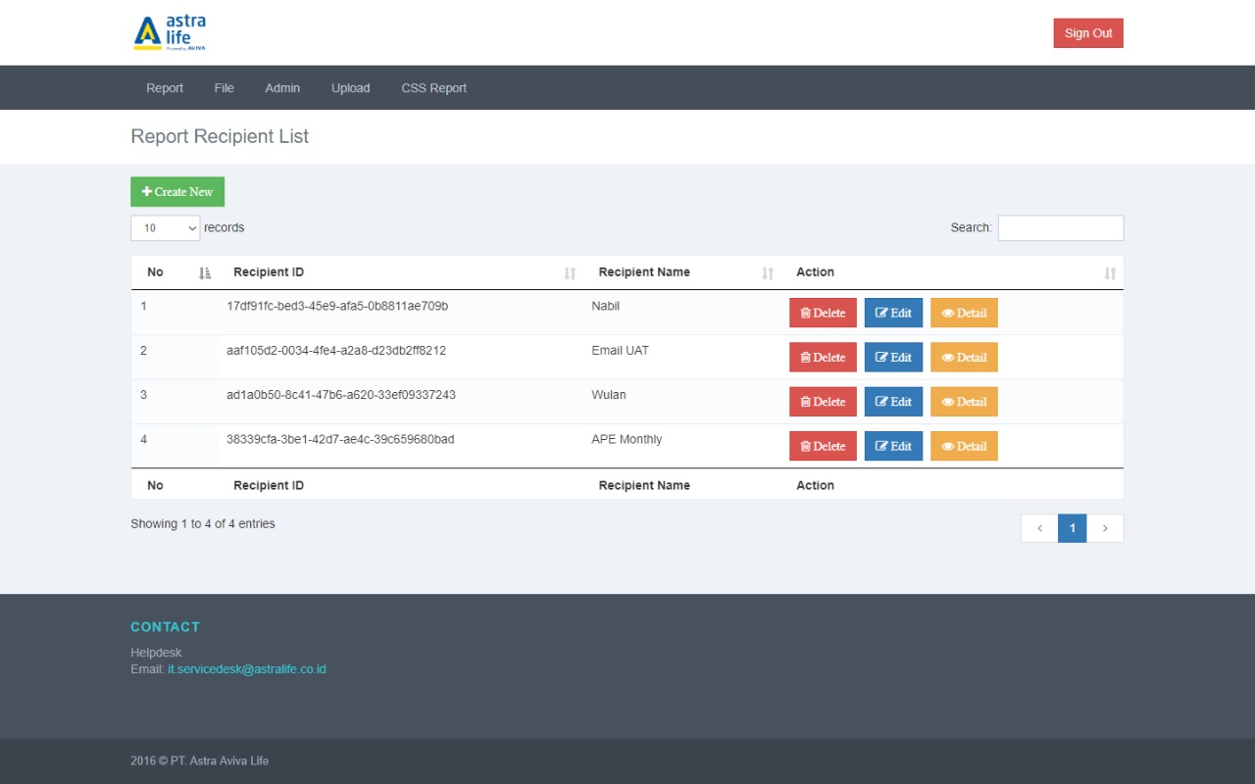This screenshot has height=784, width=1255.
Task: Delete the Nabil recipient row
Action: pos(823,314)
